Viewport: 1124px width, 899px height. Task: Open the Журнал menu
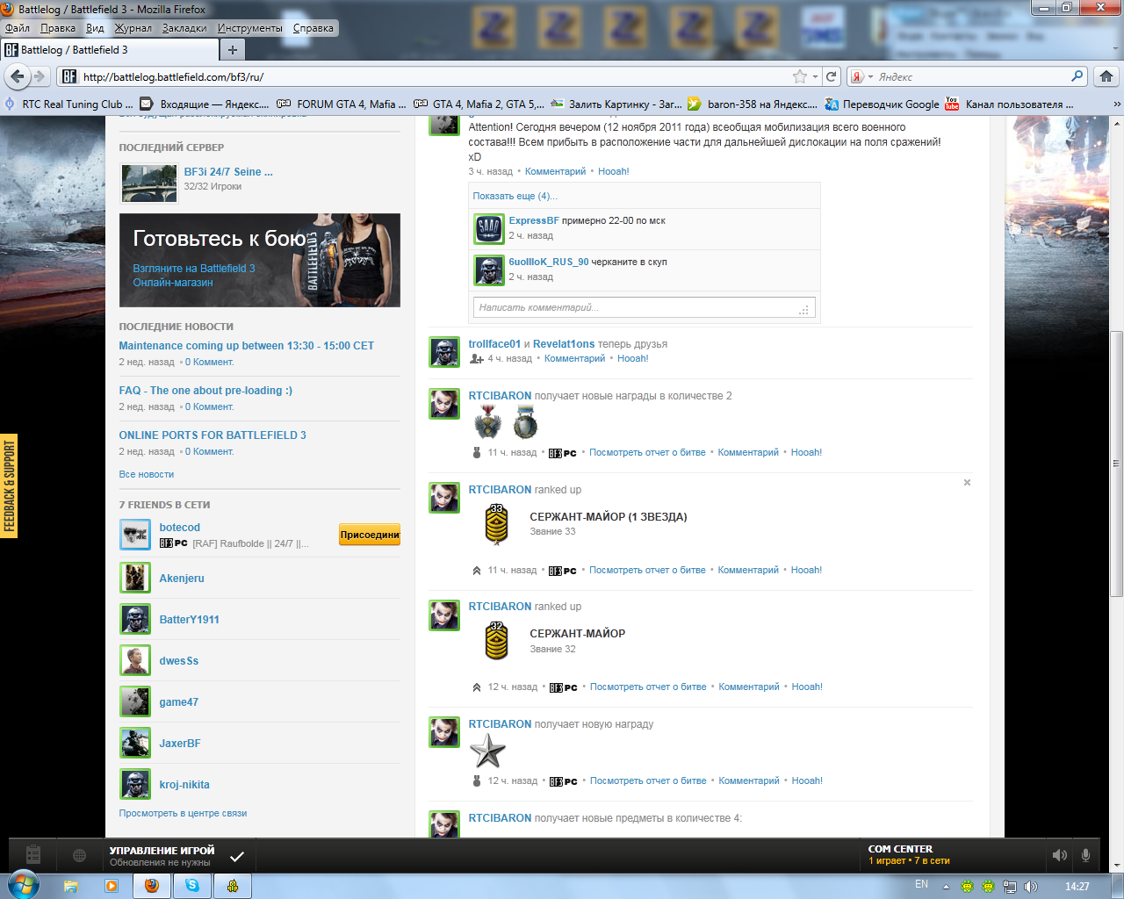point(133,28)
